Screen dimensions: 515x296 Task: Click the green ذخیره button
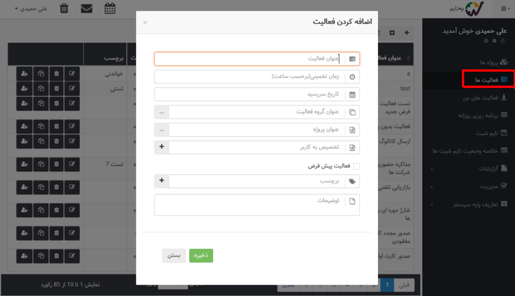coord(201,256)
